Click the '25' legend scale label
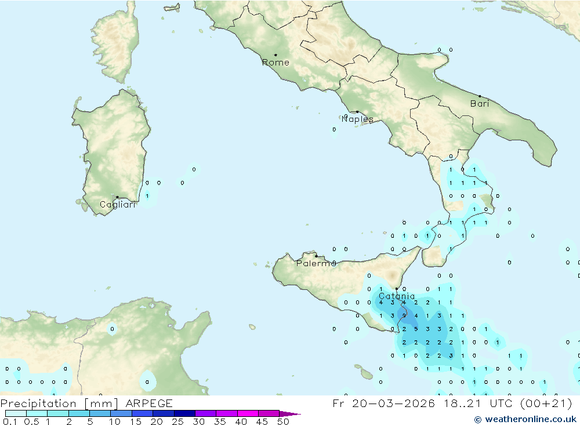Viewport: 580px width, 425px height. coord(177,422)
